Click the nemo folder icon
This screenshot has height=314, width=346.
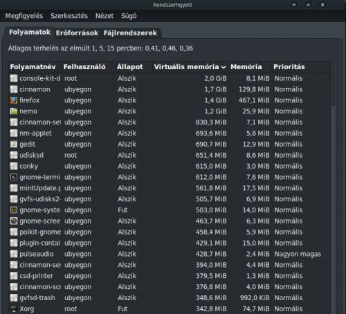click(x=14, y=111)
